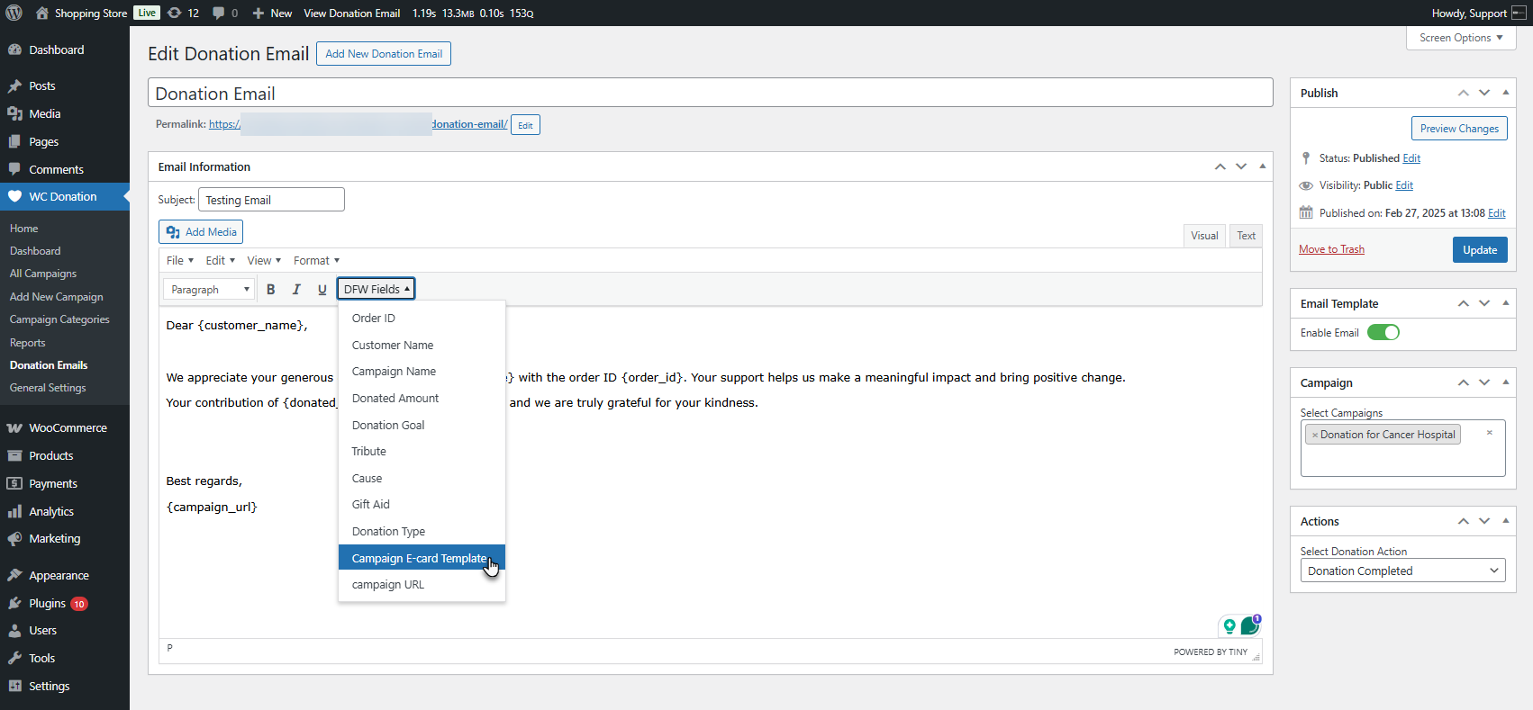Screen dimensions: 1533x710
Task: Open the Paragraph format dropdown
Action: coord(210,290)
